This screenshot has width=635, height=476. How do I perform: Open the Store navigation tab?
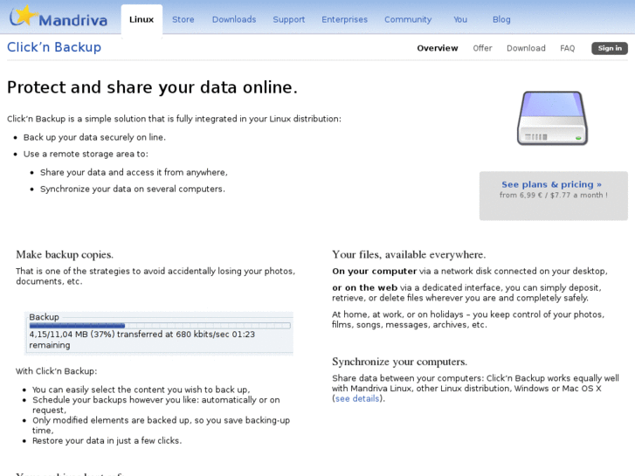pyautogui.click(x=183, y=19)
